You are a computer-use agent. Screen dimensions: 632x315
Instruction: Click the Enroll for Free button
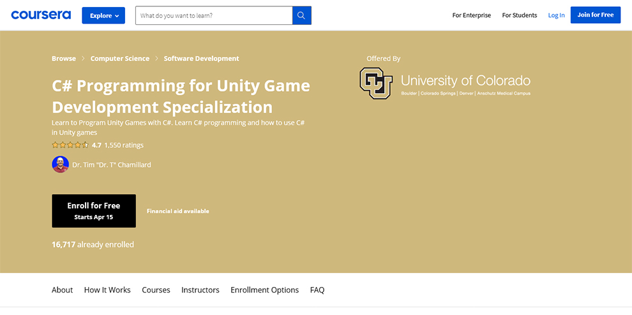pos(93,211)
